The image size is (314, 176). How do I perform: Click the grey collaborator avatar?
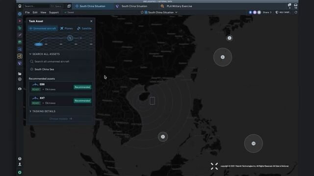[259, 12]
